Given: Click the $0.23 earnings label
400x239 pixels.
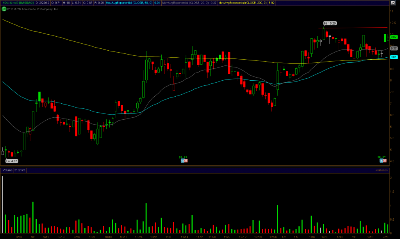Looking at the screenshot, I should (183, 157).
